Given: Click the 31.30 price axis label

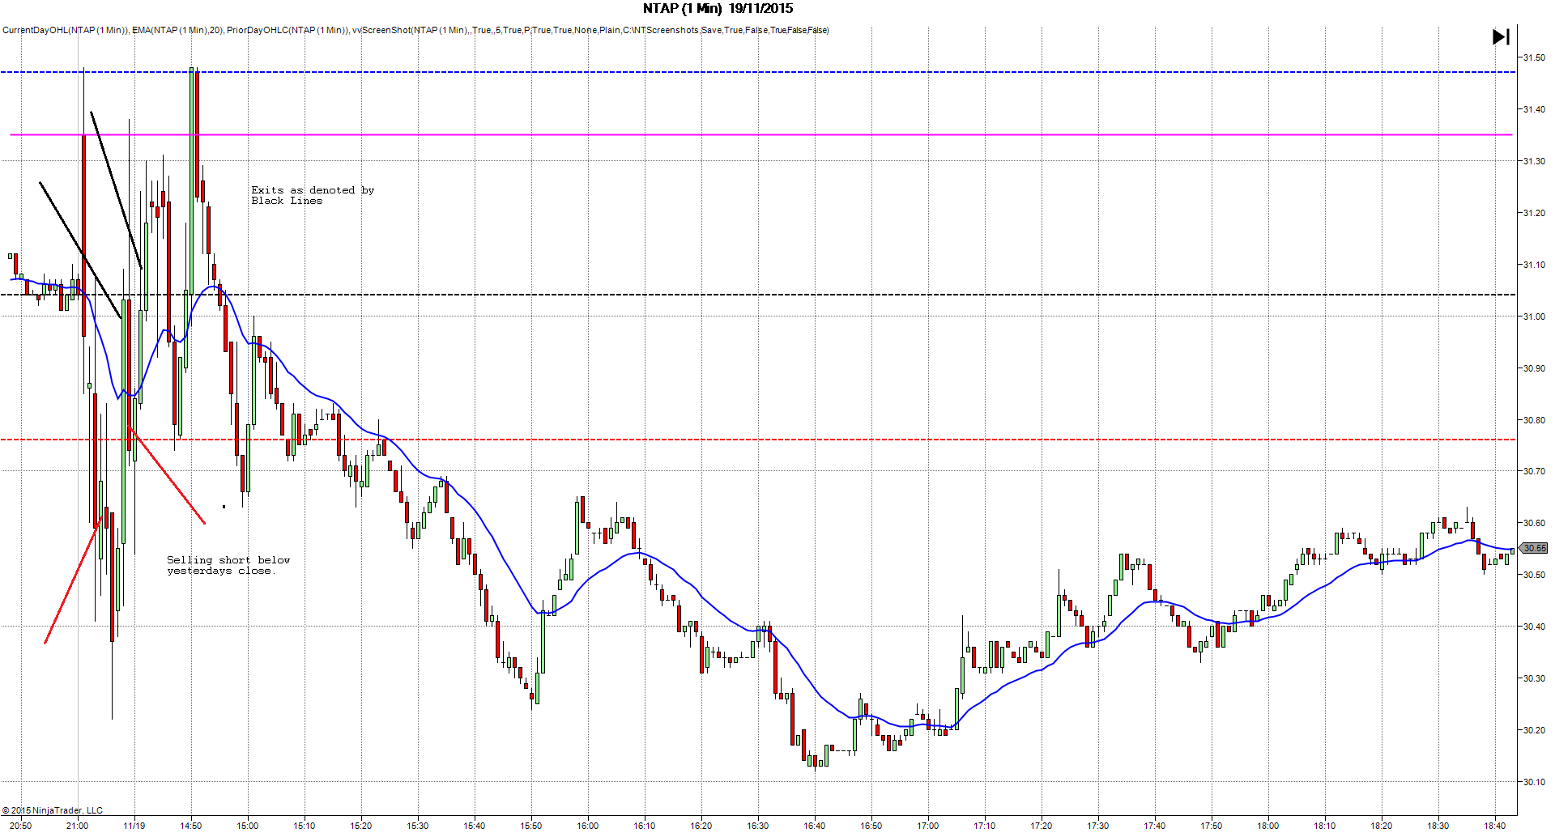Looking at the screenshot, I should (1534, 161).
